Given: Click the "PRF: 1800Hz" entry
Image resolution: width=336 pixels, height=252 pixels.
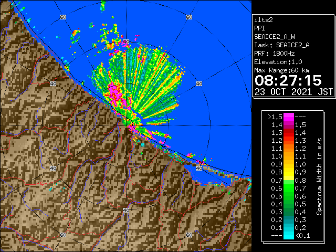Looking at the screenshot, I should click(x=275, y=54).
